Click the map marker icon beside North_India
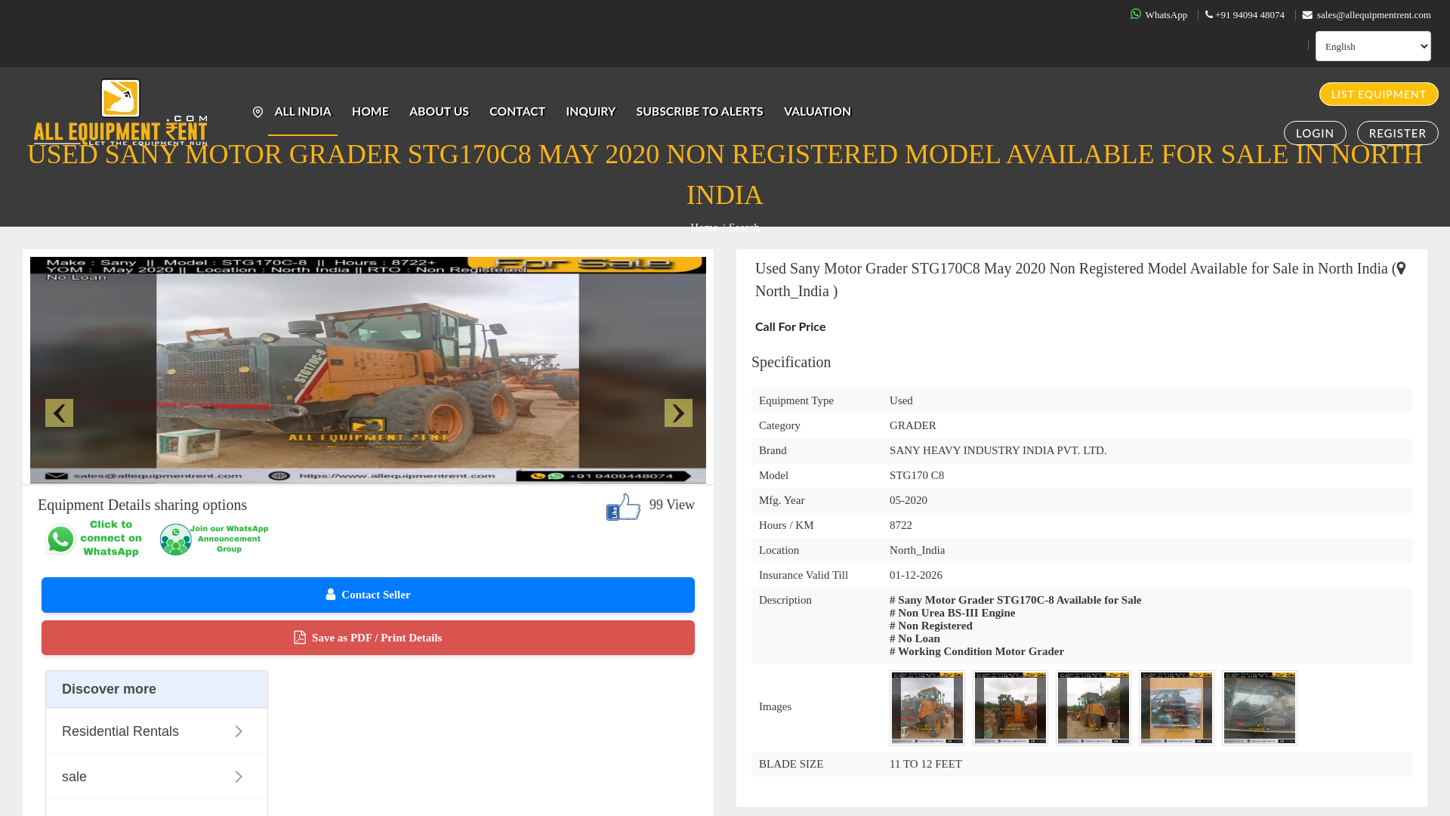The width and height of the screenshot is (1450, 816). click(x=1401, y=269)
